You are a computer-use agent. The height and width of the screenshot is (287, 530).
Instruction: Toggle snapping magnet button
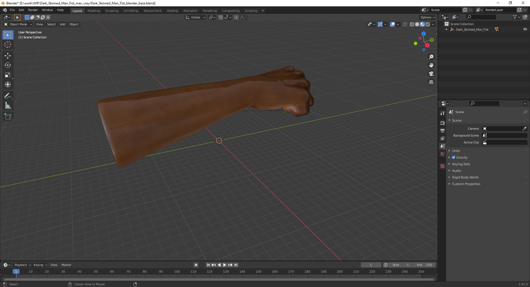(221, 17)
